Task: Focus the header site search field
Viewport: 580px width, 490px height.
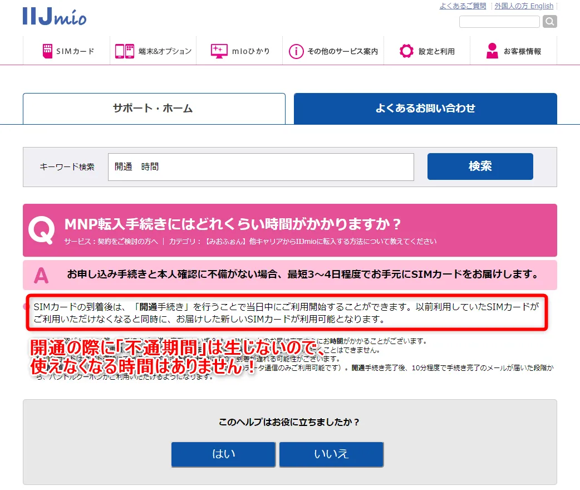Action: pos(499,22)
